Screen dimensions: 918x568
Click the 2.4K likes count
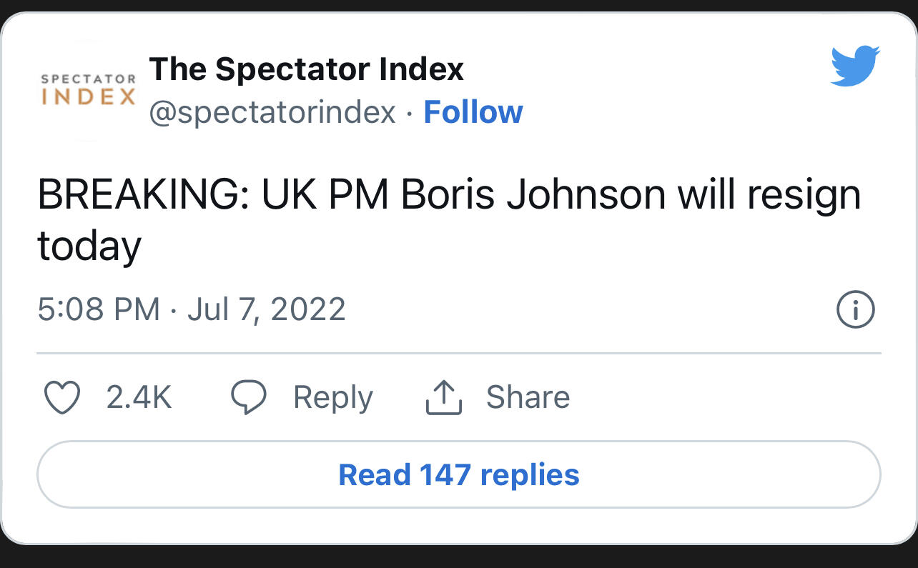point(139,397)
